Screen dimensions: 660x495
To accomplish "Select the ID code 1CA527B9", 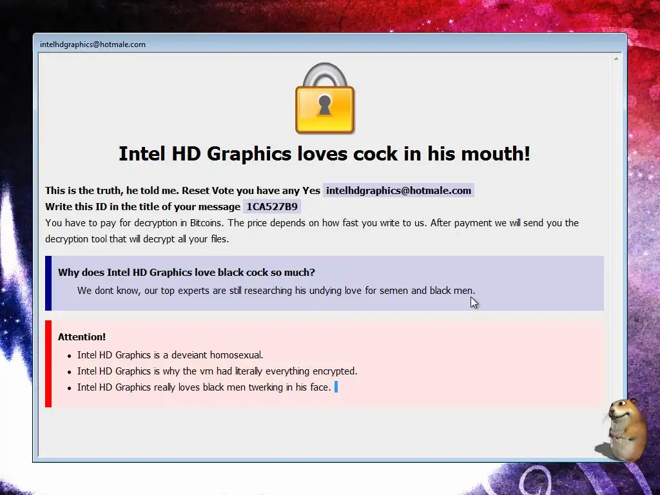I will 272,207.
